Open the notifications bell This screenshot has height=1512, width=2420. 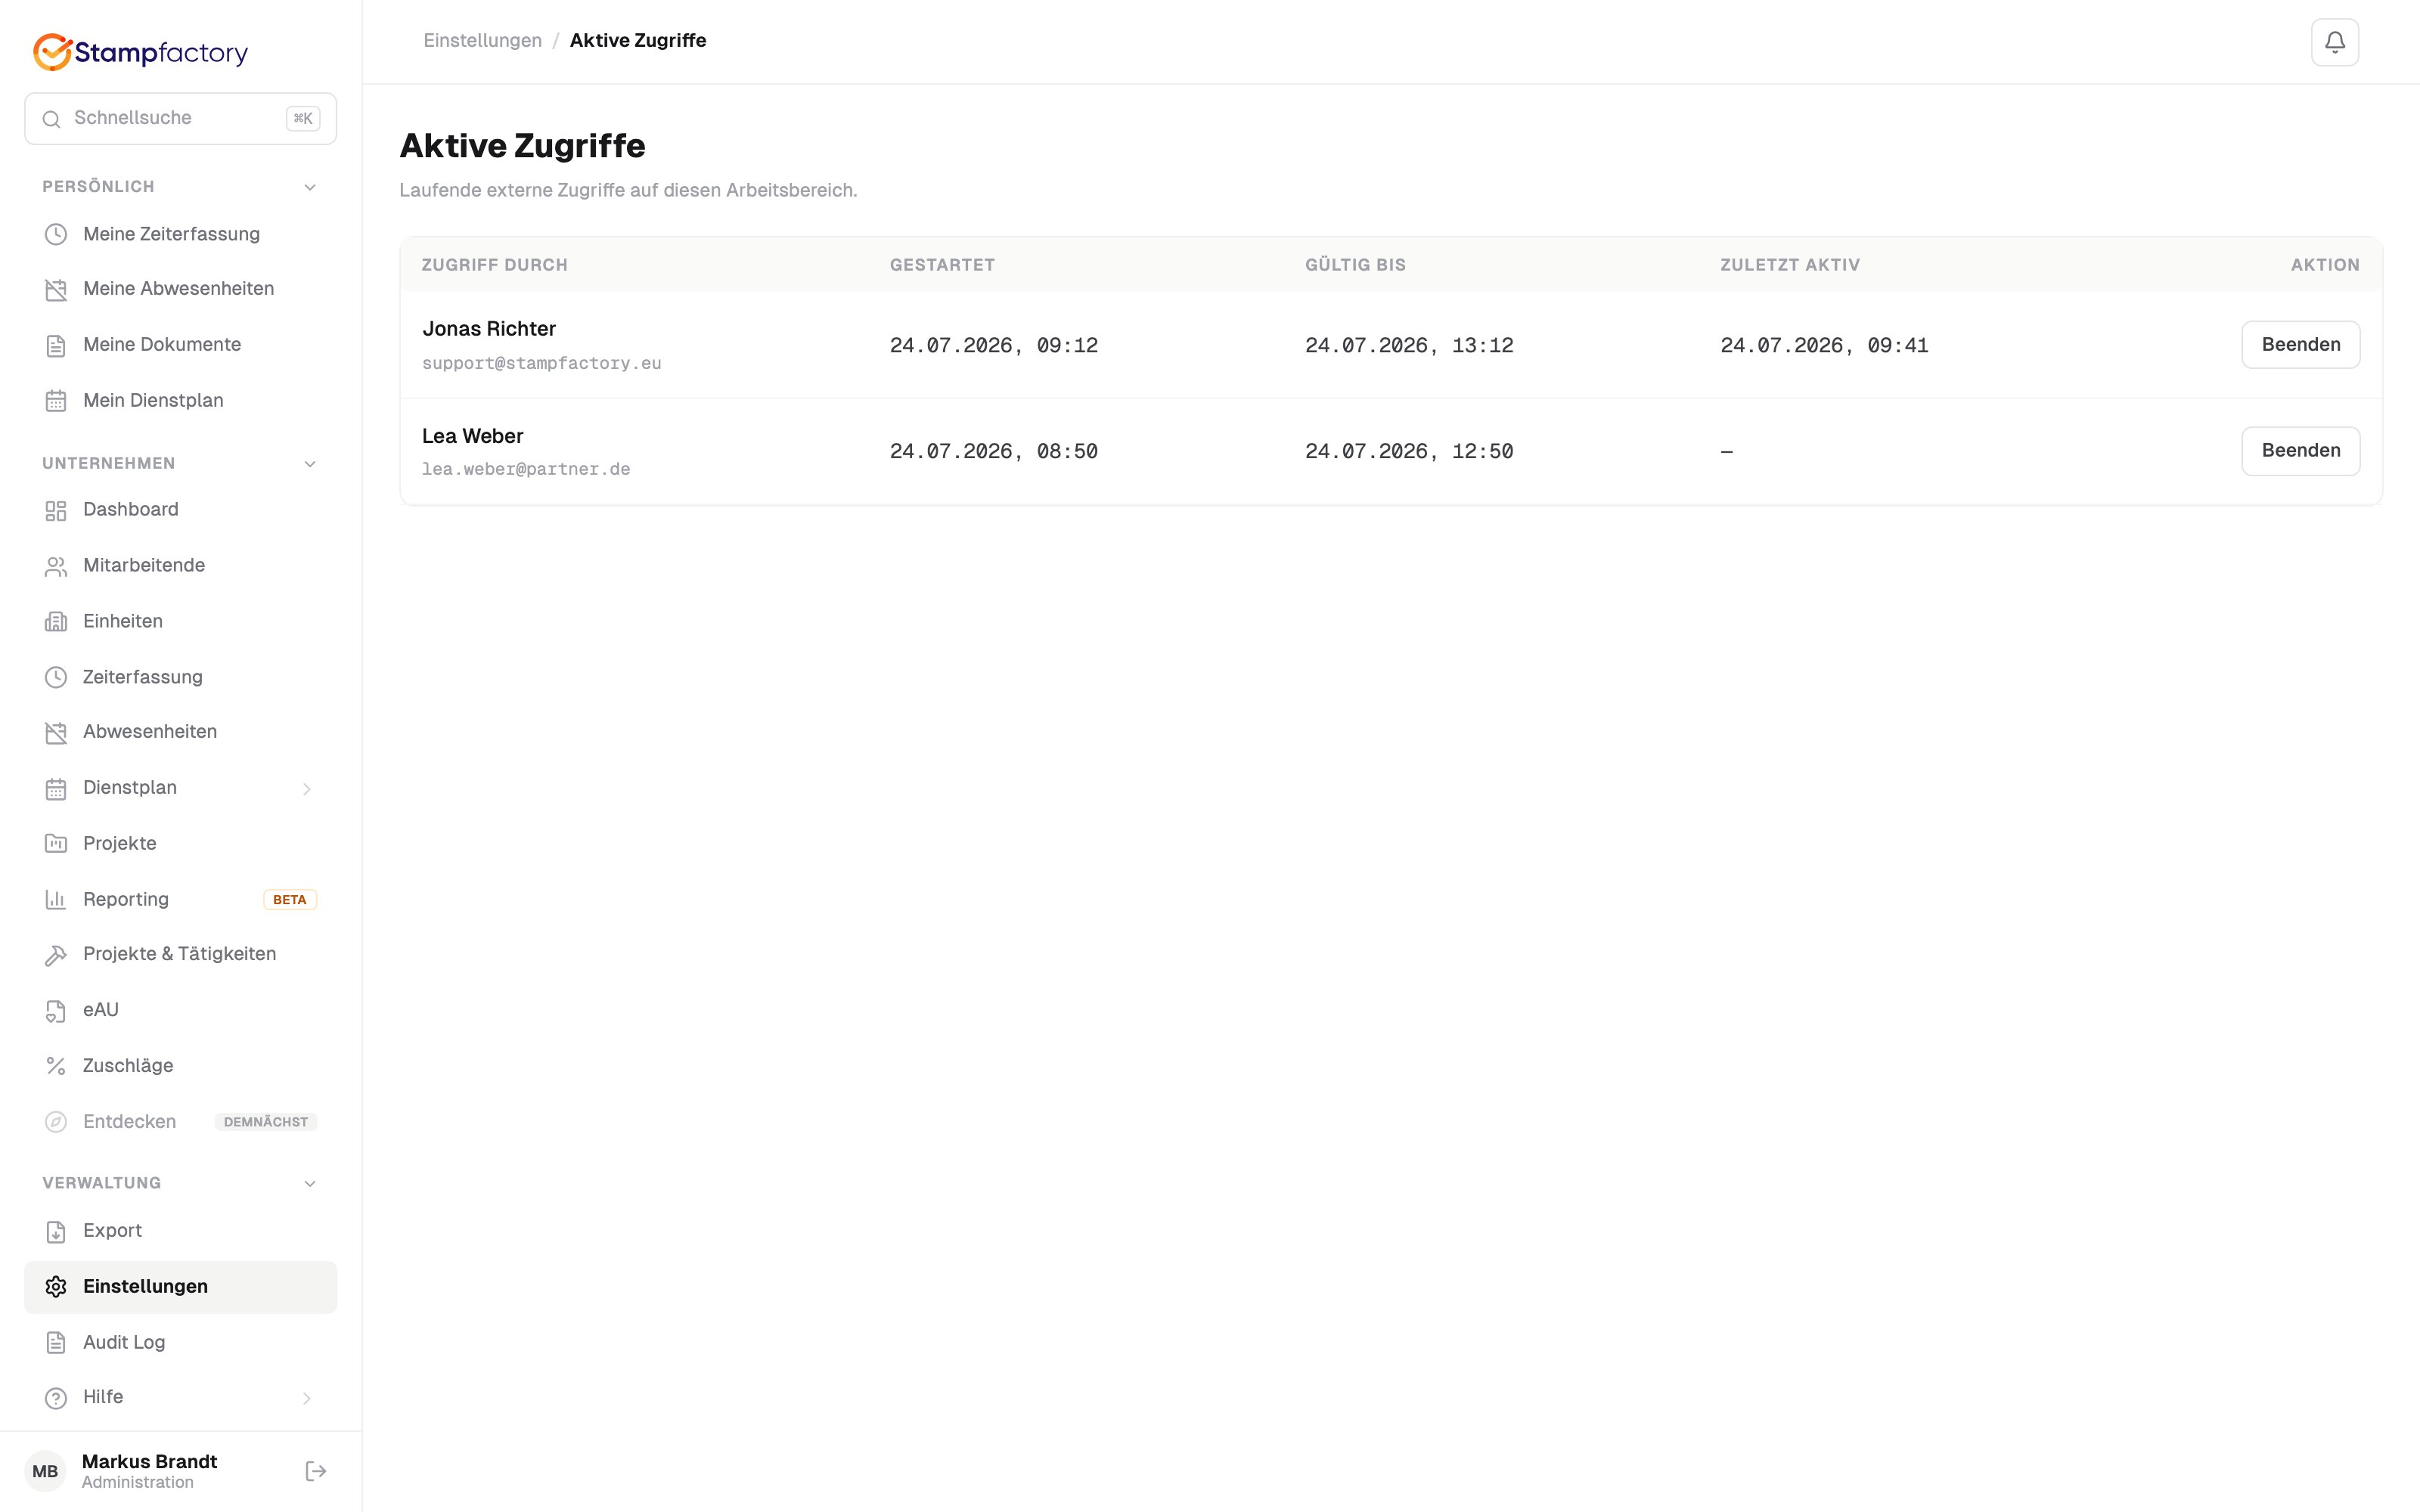(2334, 42)
